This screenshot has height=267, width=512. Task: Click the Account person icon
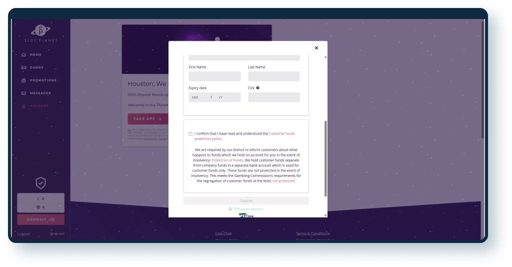pyautogui.click(x=23, y=106)
